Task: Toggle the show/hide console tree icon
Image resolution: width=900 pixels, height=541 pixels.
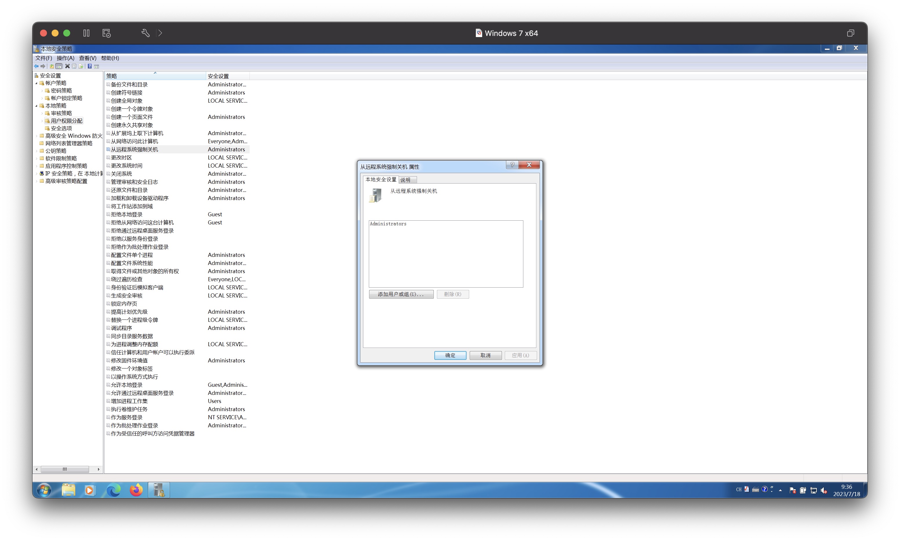Action: click(59, 66)
